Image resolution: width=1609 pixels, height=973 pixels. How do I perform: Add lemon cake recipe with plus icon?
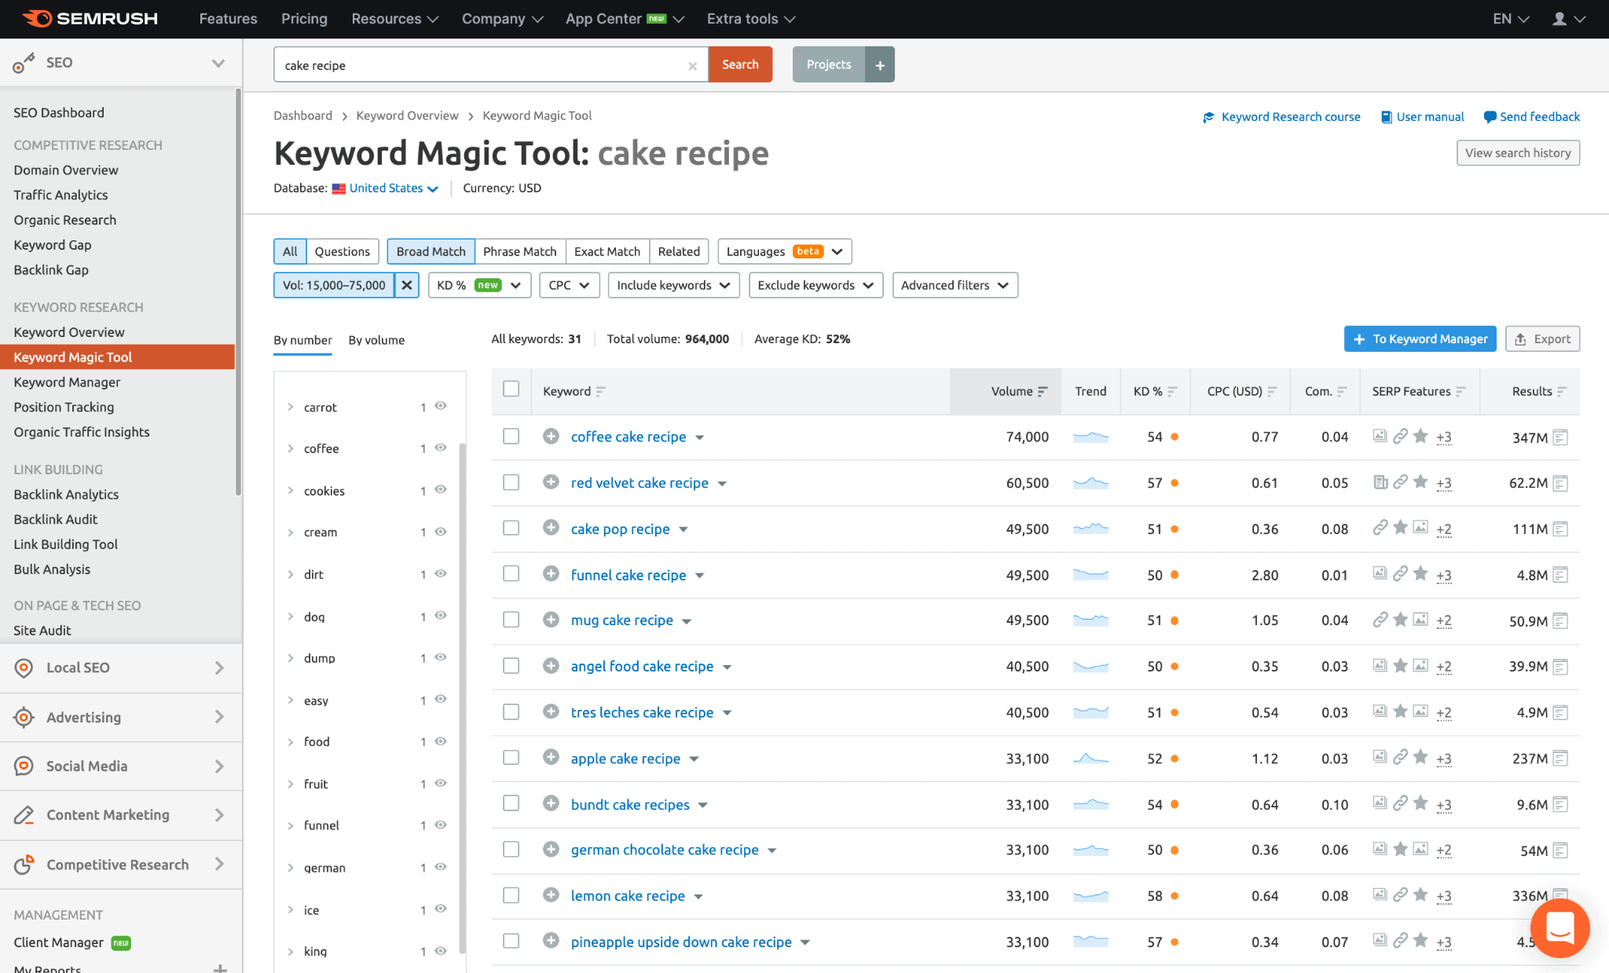[551, 895]
